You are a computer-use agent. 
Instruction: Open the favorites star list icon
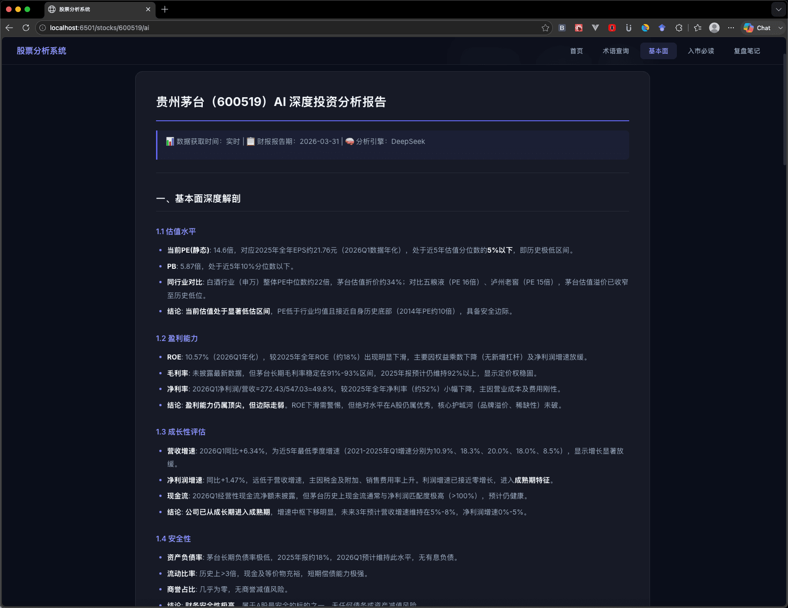tap(698, 28)
